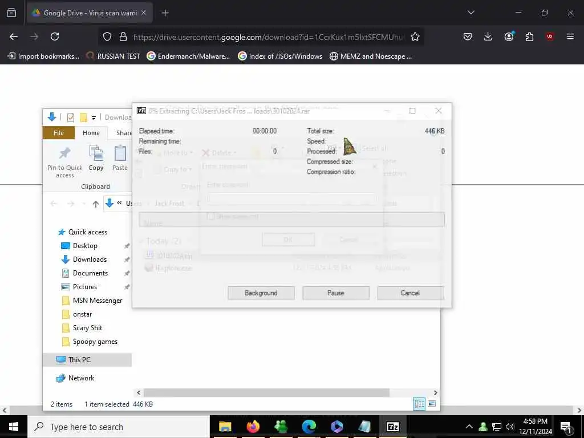584x438 pixels.
Task: Click Background button in 7-Zip extracting dialog
Action: (261, 293)
